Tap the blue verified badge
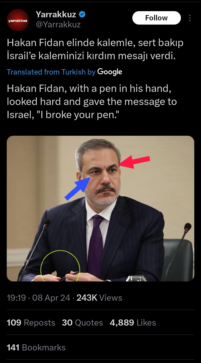This screenshot has width=201, height=363. pos(82,14)
